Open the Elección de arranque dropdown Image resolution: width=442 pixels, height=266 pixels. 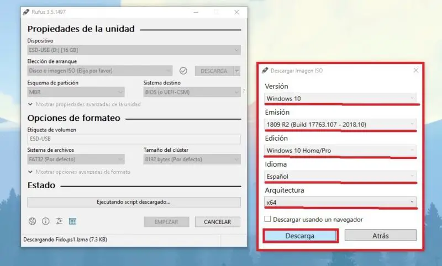100,71
